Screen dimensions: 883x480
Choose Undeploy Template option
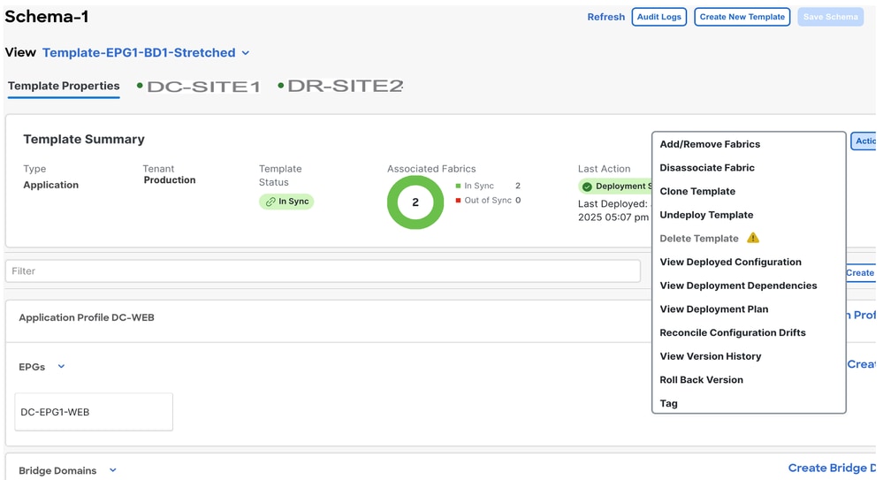706,215
